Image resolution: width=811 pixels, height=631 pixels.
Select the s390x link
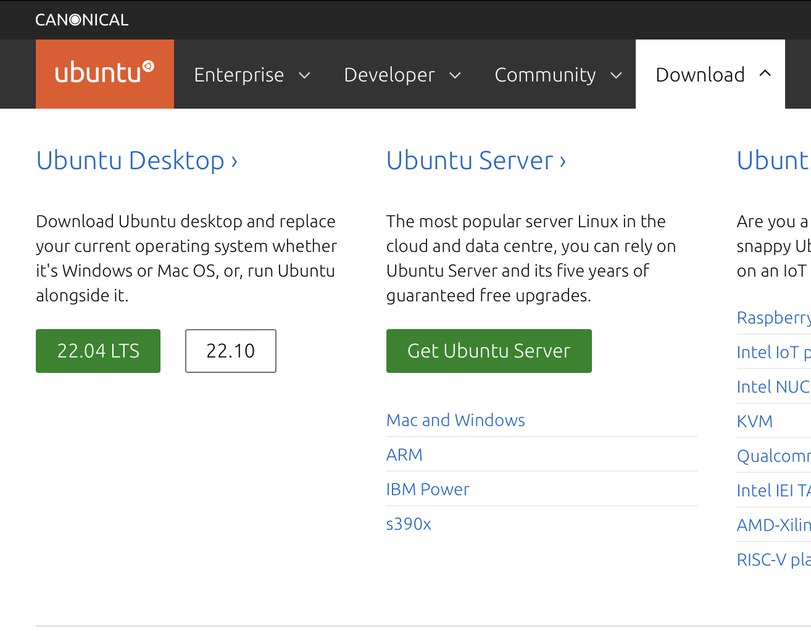[409, 524]
